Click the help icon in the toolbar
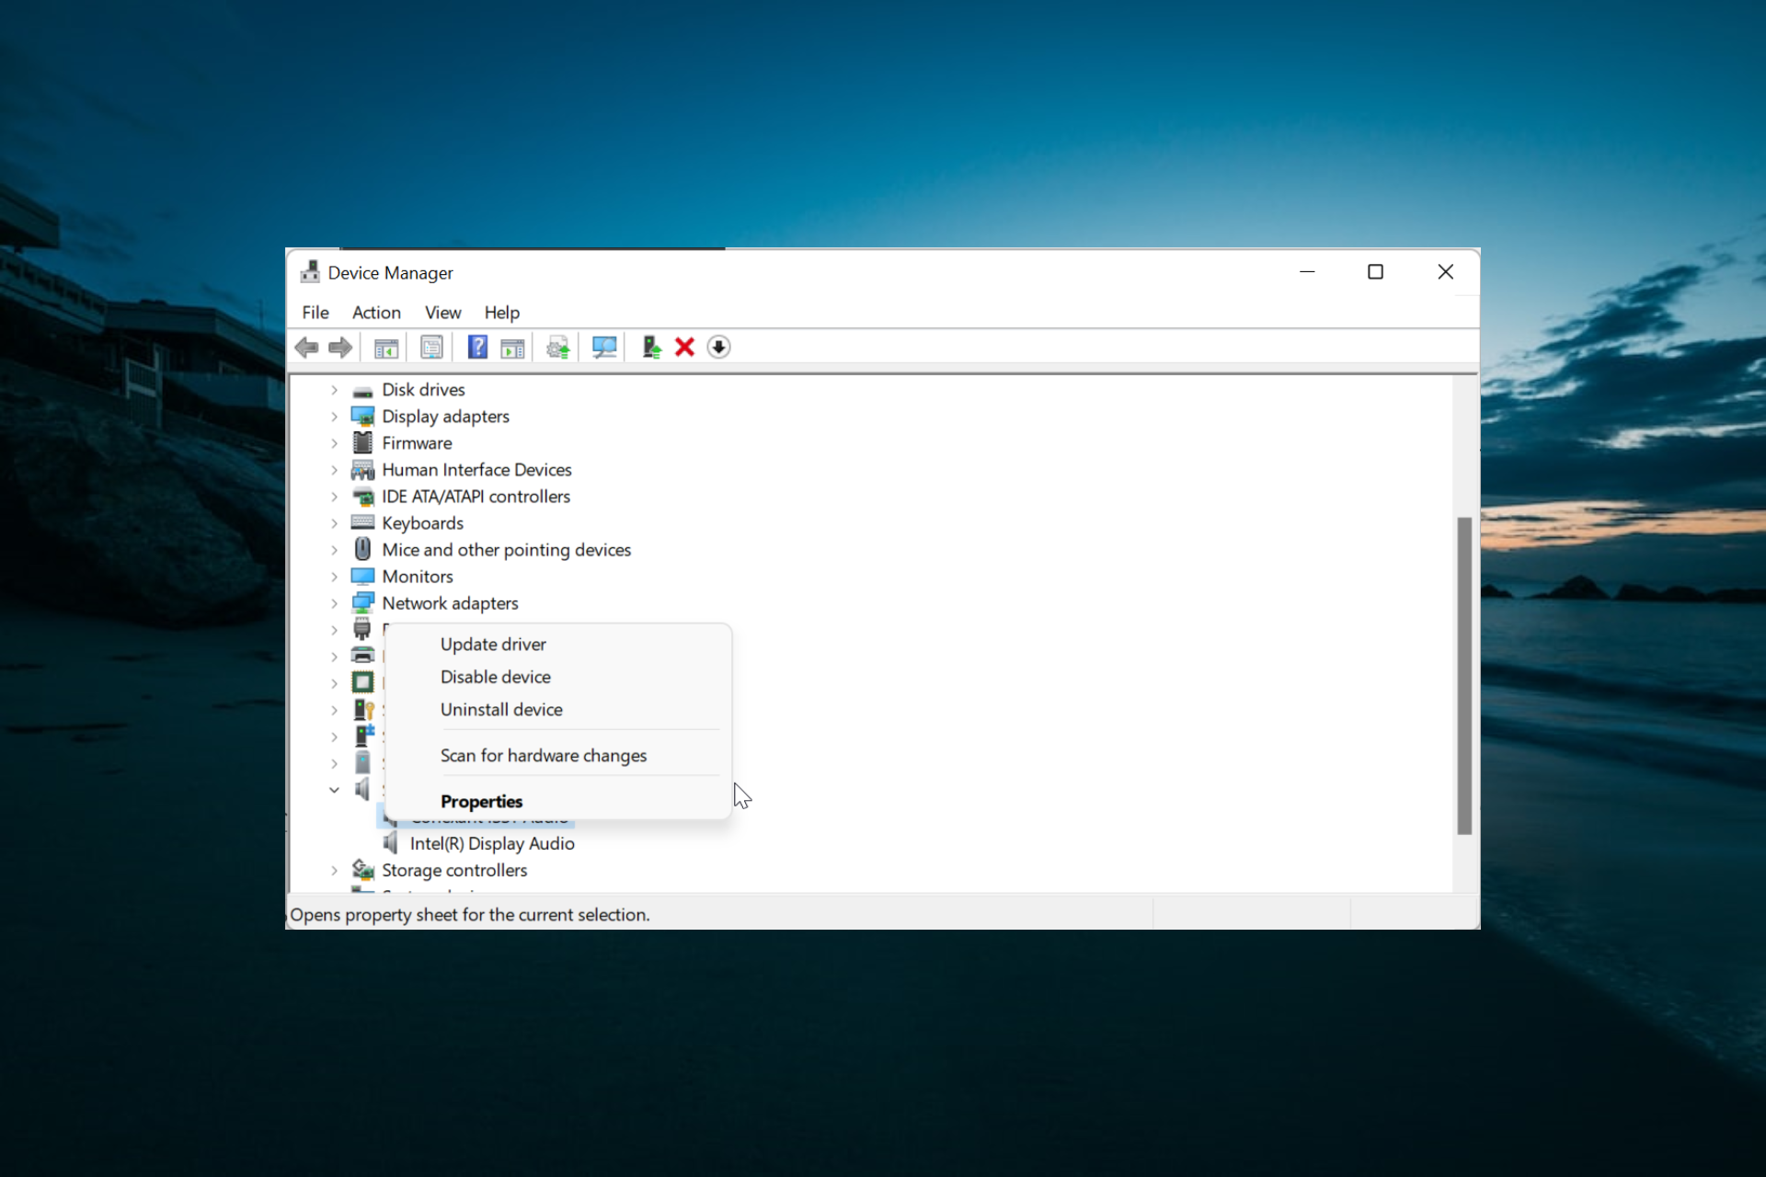The image size is (1766, 1177). pos(478,347)
